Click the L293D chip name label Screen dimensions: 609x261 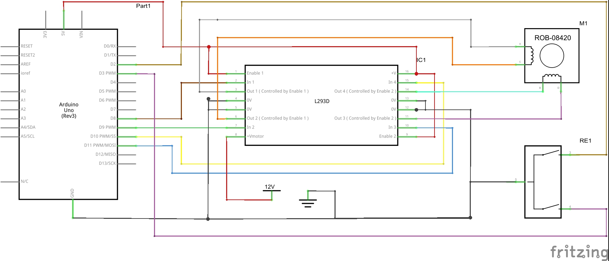coord(322,101)
